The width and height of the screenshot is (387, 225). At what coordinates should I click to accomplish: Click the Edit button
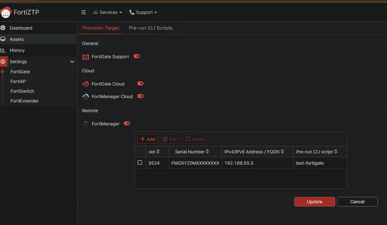(x=170, y=139)
